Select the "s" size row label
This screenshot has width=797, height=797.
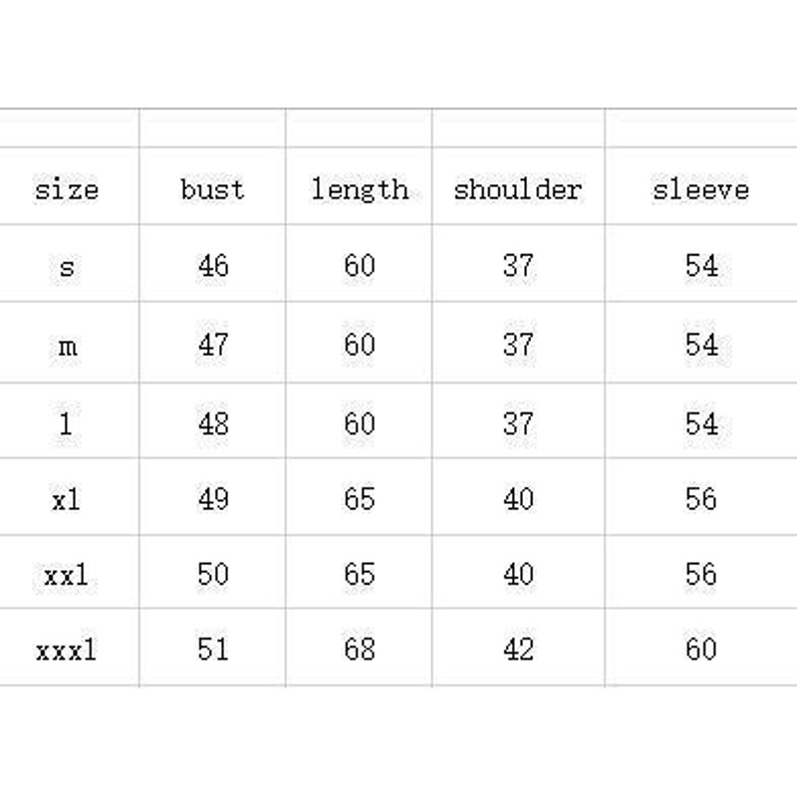coord(67,266)
